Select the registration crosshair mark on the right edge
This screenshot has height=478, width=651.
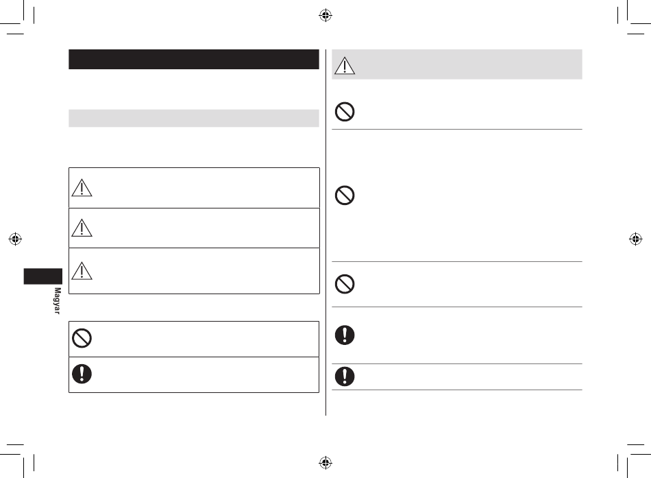tap(636, 239)
